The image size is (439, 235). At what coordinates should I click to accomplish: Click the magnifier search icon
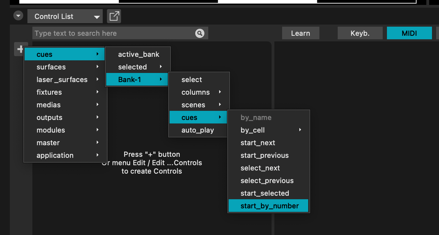point(199,33)
